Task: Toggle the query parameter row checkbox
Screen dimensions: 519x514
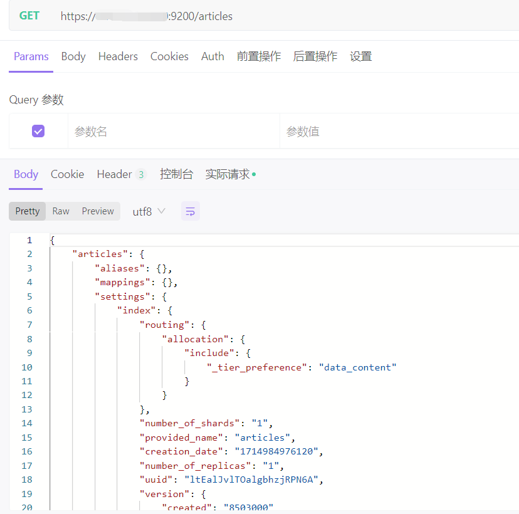Action: tap(38, 131)
